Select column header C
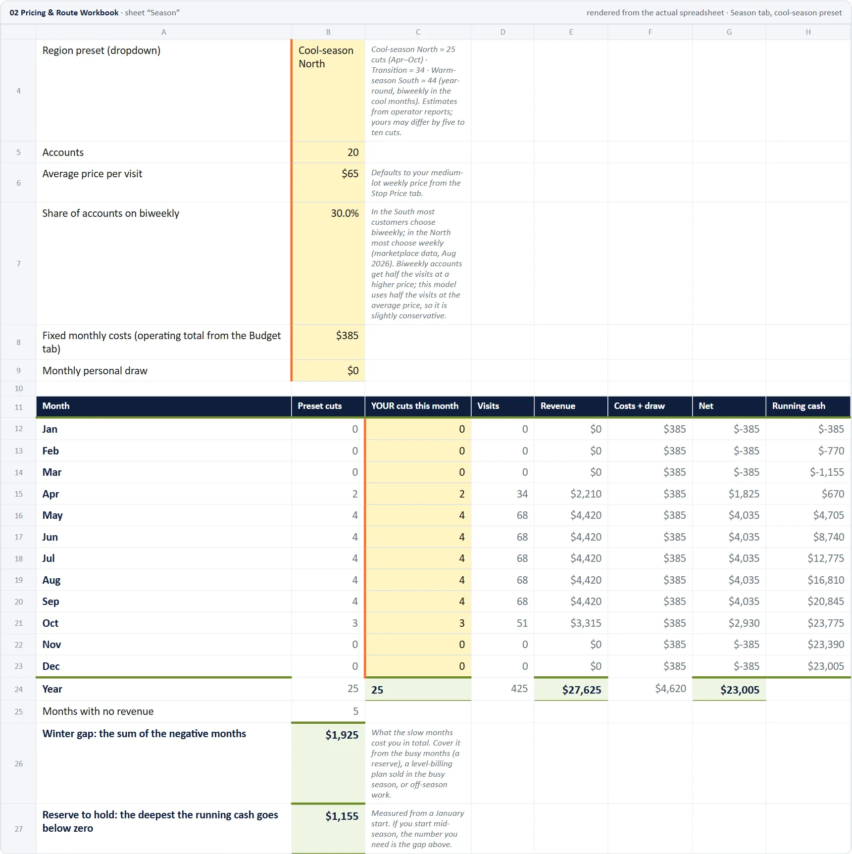 (418, 32)
